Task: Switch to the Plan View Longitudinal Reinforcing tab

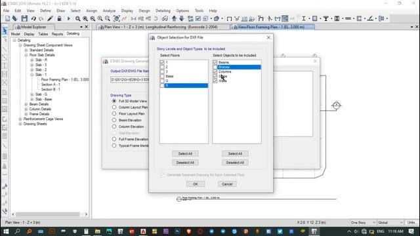Action: pyautogui.click(x=161, y=27)
